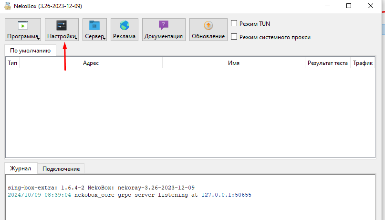385x220 pixels.
Task: Switch to the Подключение tab
Action: point(61,168)
